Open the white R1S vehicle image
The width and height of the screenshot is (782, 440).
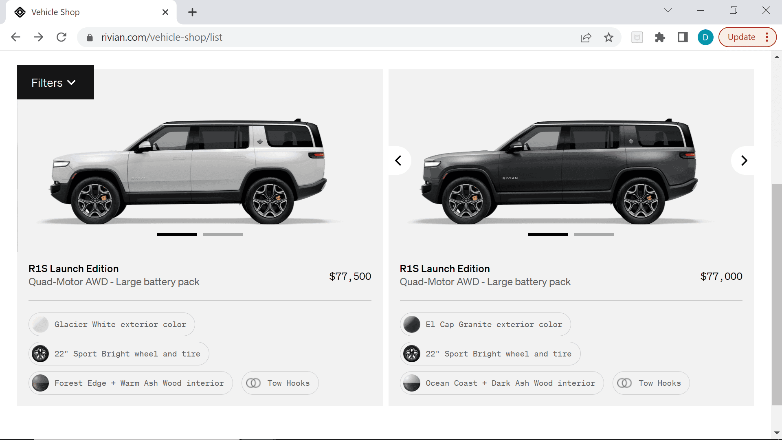189,171
